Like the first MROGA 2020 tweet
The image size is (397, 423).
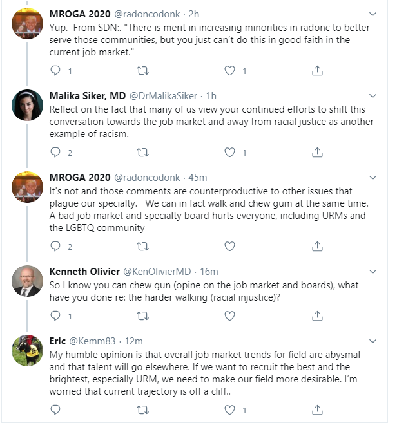(x=230, y=70)
